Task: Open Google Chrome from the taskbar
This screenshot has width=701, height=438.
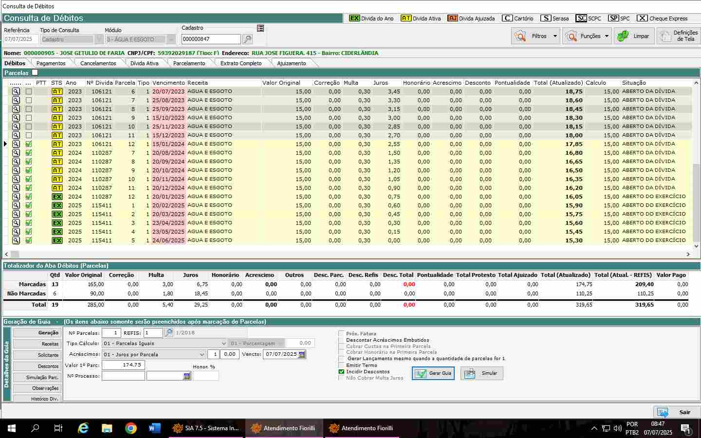Action: [130, 428]
